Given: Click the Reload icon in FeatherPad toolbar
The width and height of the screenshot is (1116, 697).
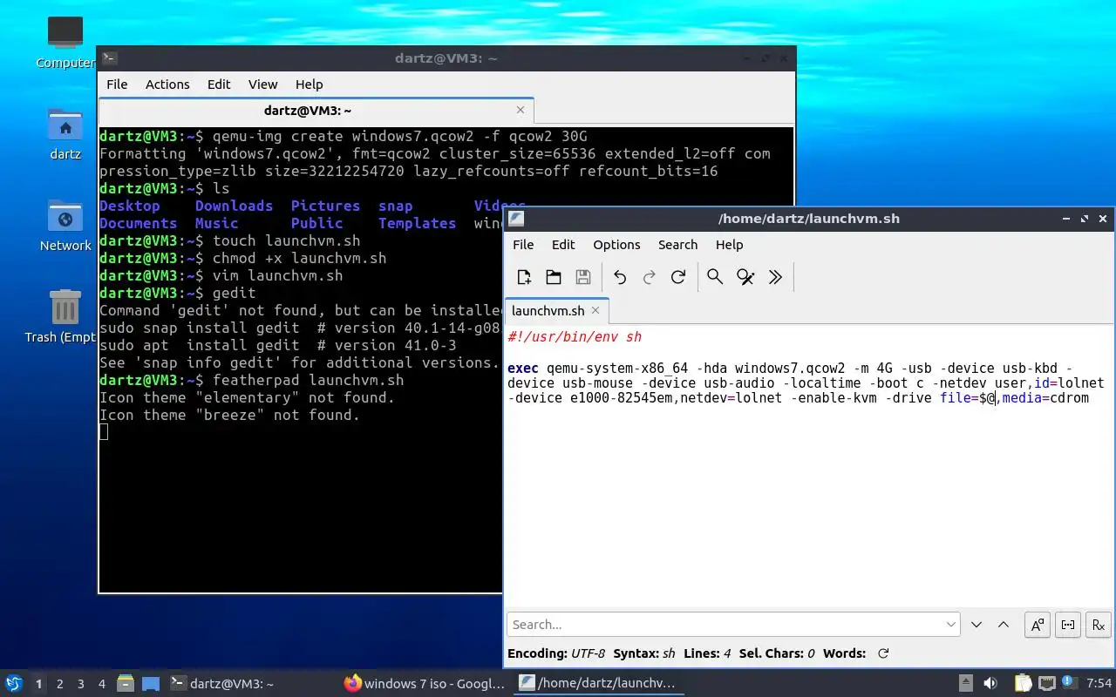Looking at the screenshot, I should click(678, 277).
